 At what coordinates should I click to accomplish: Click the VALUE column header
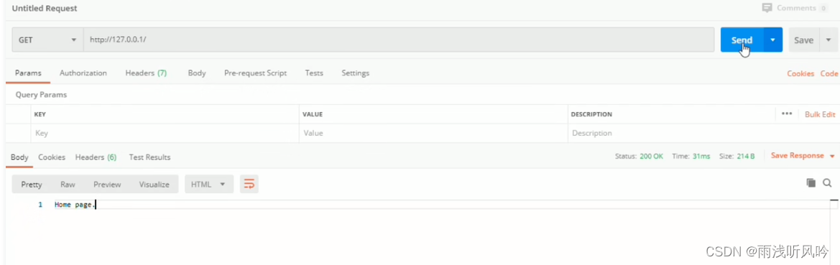coord(313,115)
